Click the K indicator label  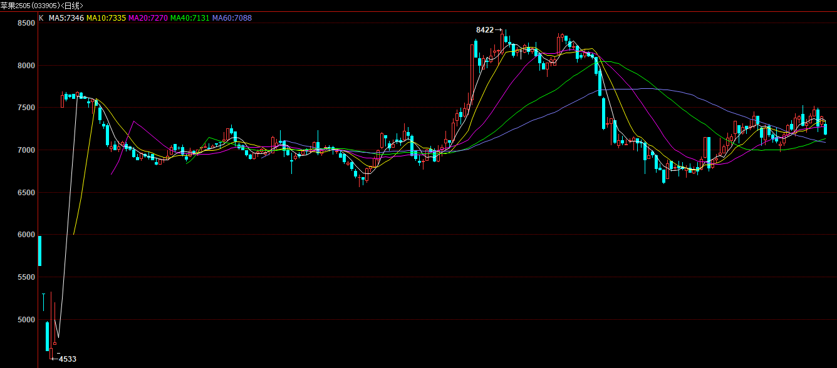pos(41,18)
